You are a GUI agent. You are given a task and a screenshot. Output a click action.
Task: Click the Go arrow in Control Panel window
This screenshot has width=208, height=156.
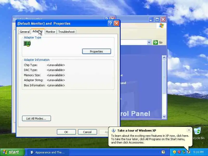(x=155, y=42)
